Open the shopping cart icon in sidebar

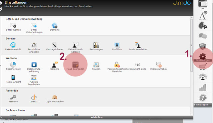pyautogui.click(x=203, y=67)
